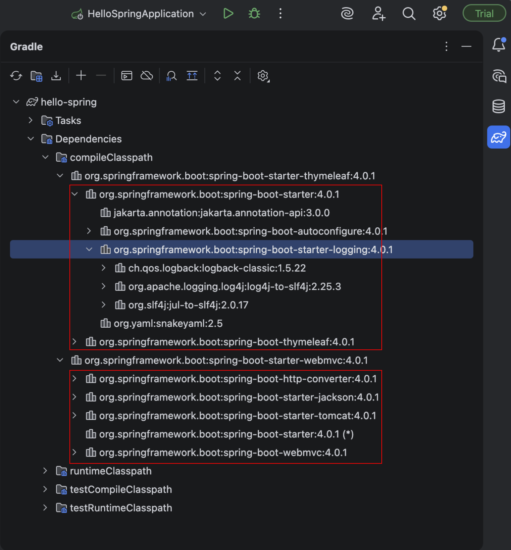511x550 pixels.
Task: Click the Analyze dependencies icon
Action: pyautogui.click(x=172, y=76)
